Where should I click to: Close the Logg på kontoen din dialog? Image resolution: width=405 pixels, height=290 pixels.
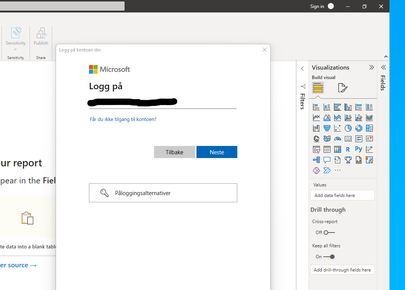tap(265, 50)
